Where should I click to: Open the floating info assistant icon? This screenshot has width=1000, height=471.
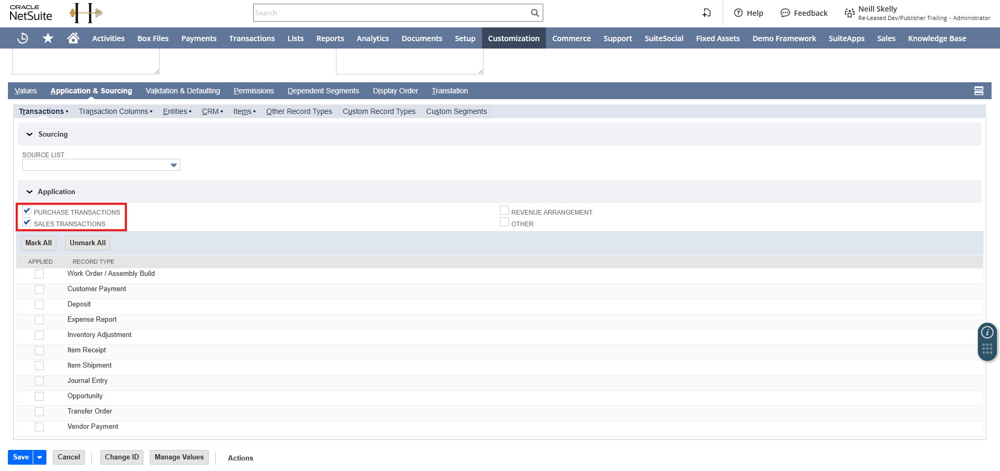click(987, 332)
